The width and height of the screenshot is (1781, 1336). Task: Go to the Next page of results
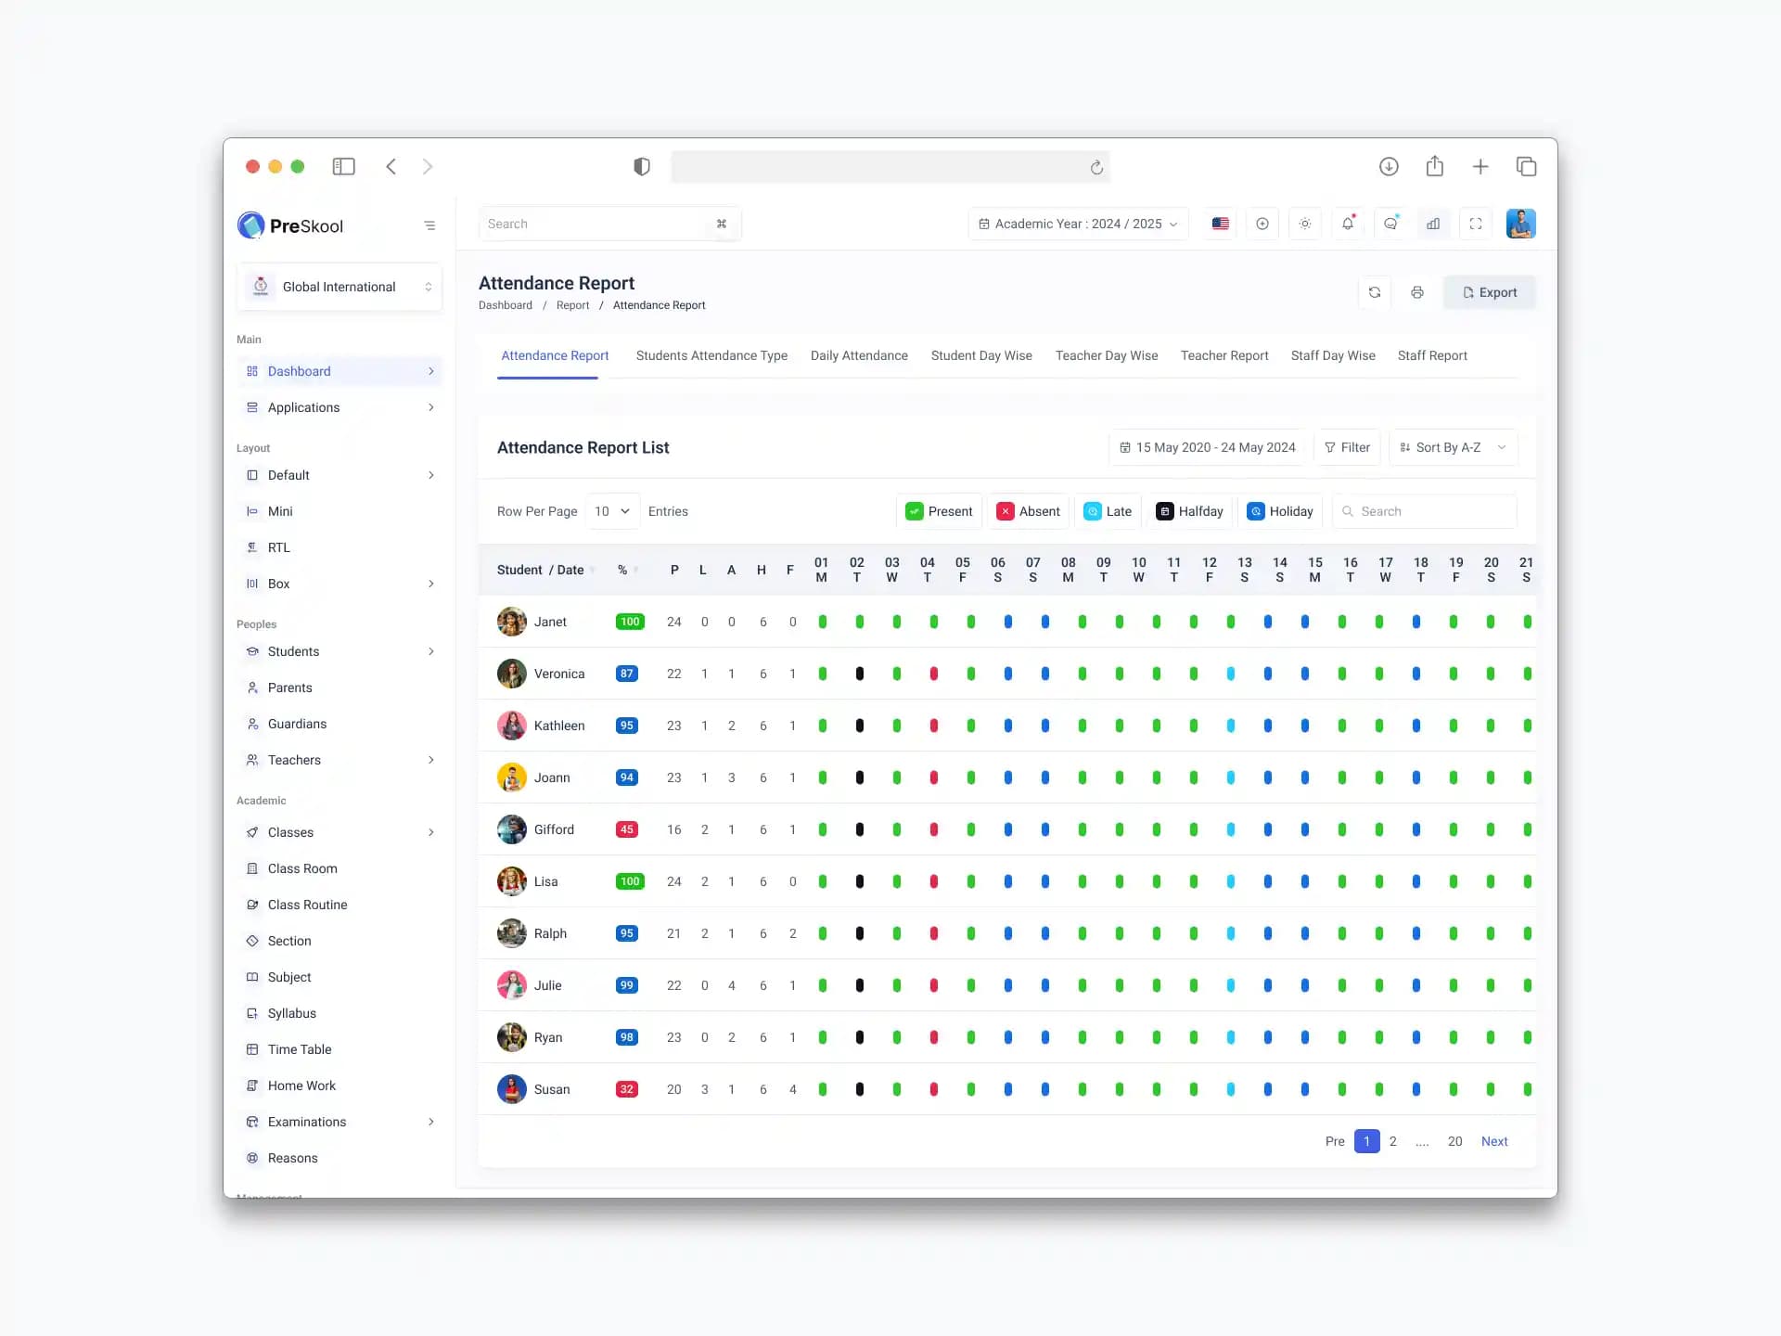click(x=1494, y=1142)
